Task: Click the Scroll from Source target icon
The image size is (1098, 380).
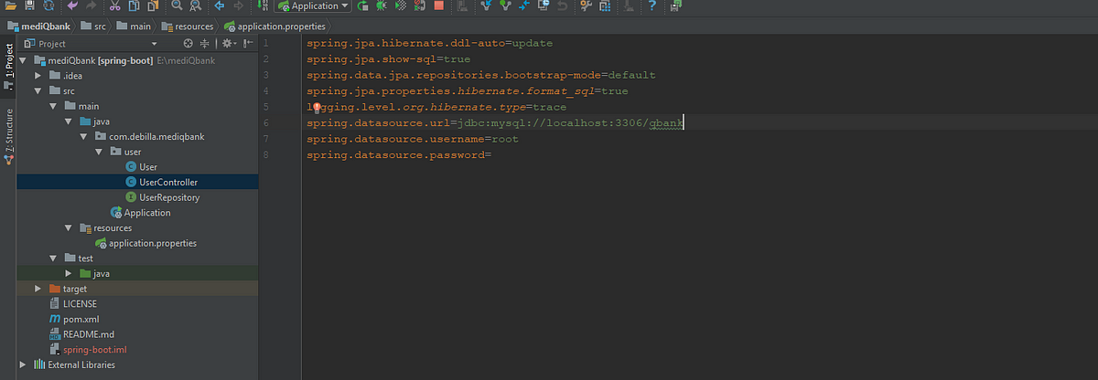Action: [x=188, y=44]
